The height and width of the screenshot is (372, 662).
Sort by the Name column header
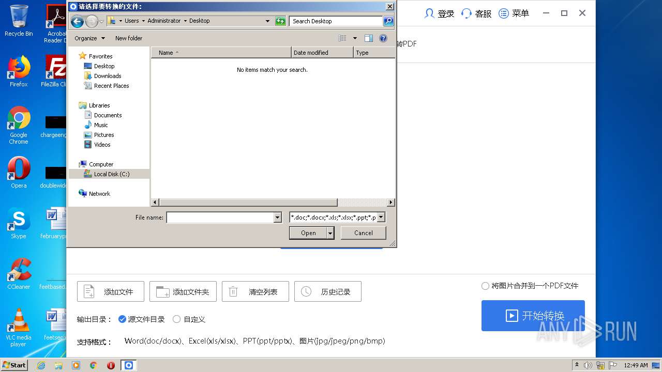221,53
